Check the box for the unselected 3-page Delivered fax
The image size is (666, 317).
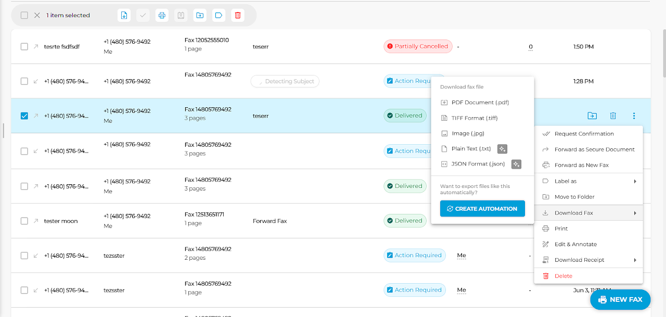click(x=24, y=186)
